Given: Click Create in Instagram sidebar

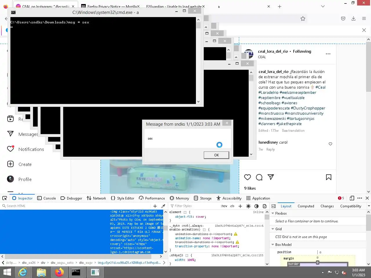Looking at the screenshot, I should [x=19, y=164].
